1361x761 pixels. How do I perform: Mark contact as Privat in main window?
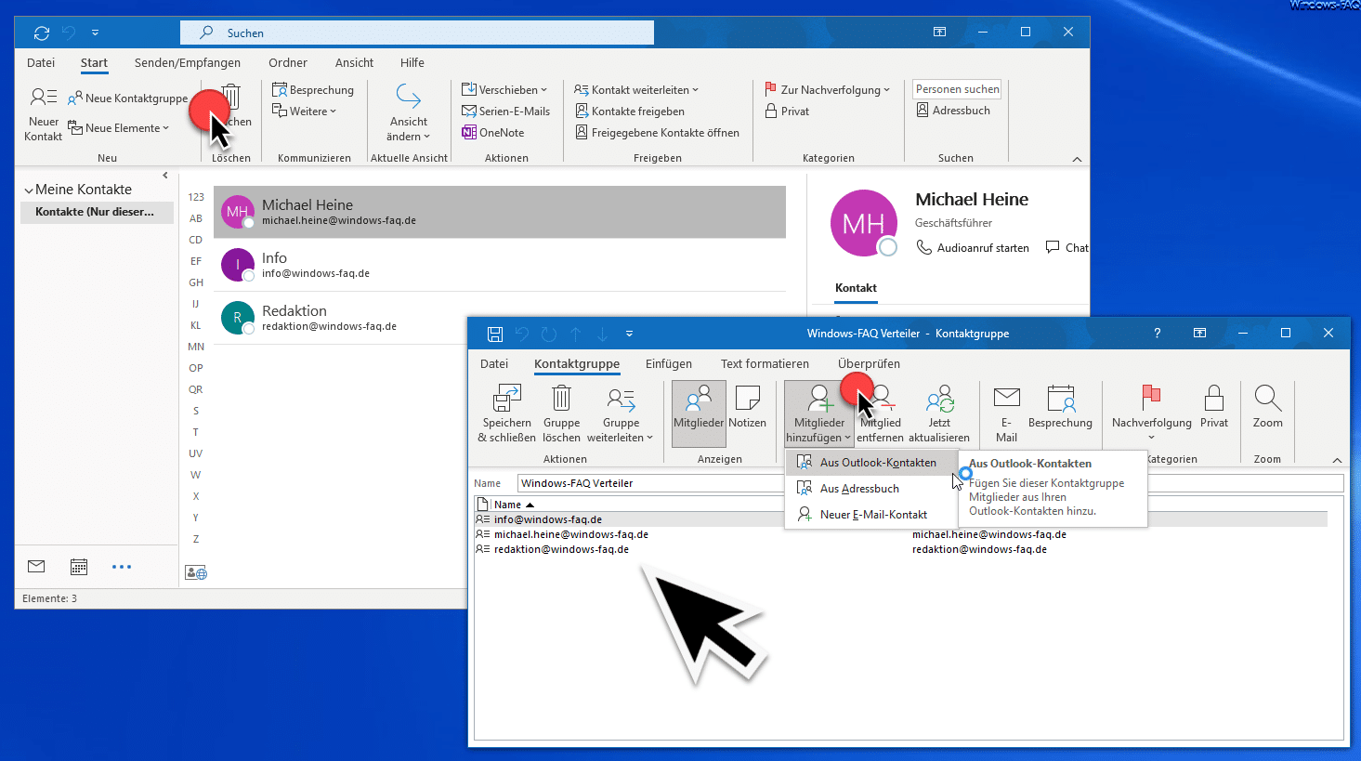[x=787, y=112]
